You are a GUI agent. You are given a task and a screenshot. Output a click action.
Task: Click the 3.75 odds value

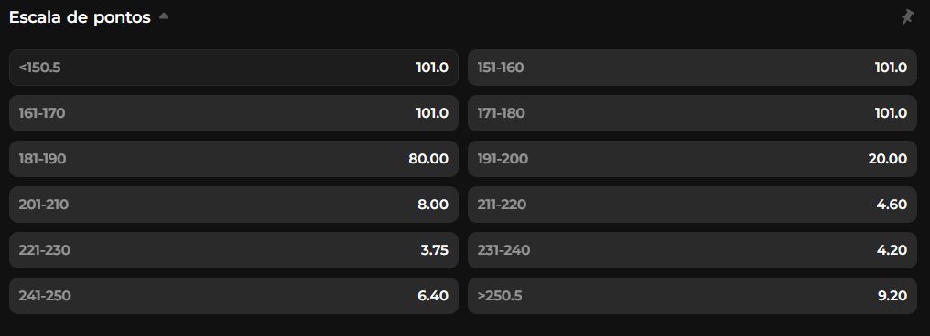pyautogui.click(x=434, y=250)
